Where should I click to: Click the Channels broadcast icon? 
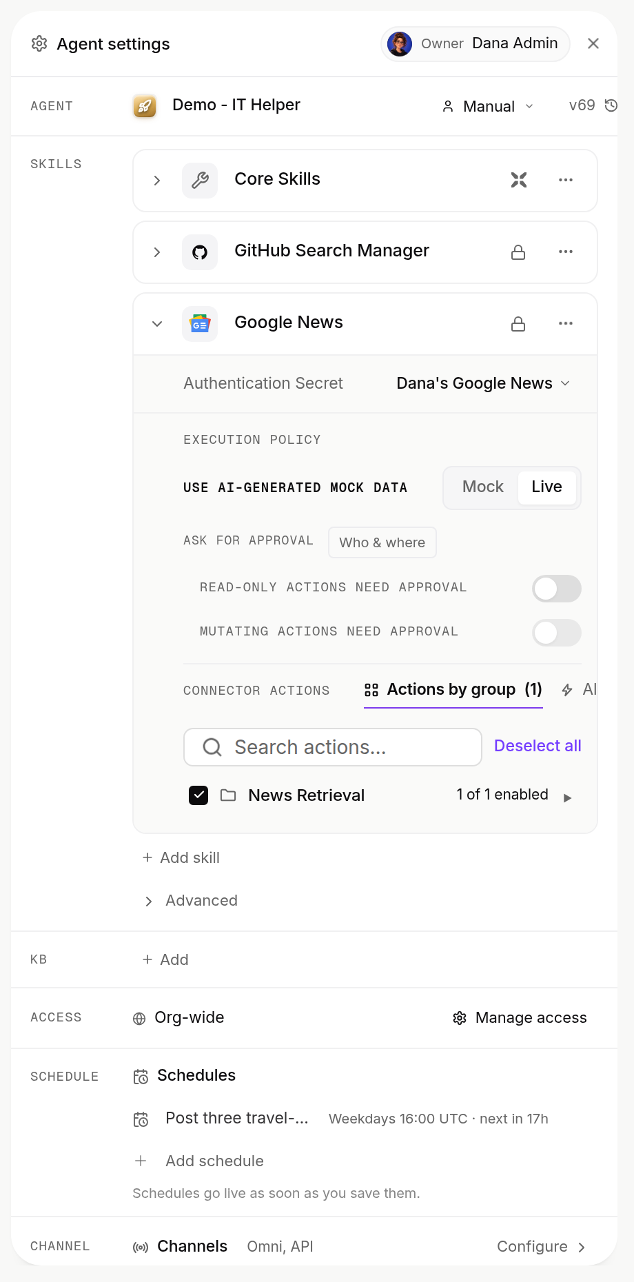tap(141, 1248)
